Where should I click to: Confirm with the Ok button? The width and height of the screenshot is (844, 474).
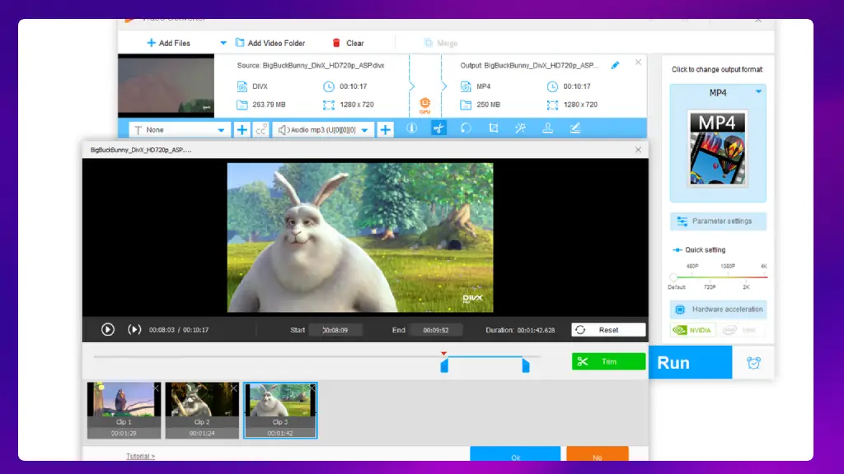coord(515,454)
